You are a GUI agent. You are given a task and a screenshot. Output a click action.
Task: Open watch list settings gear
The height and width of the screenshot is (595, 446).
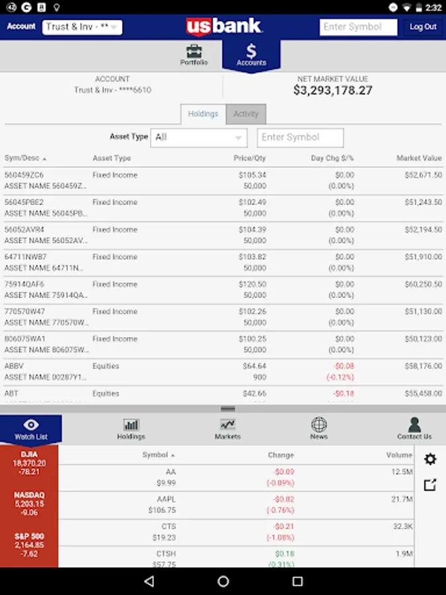click(430, 459)
